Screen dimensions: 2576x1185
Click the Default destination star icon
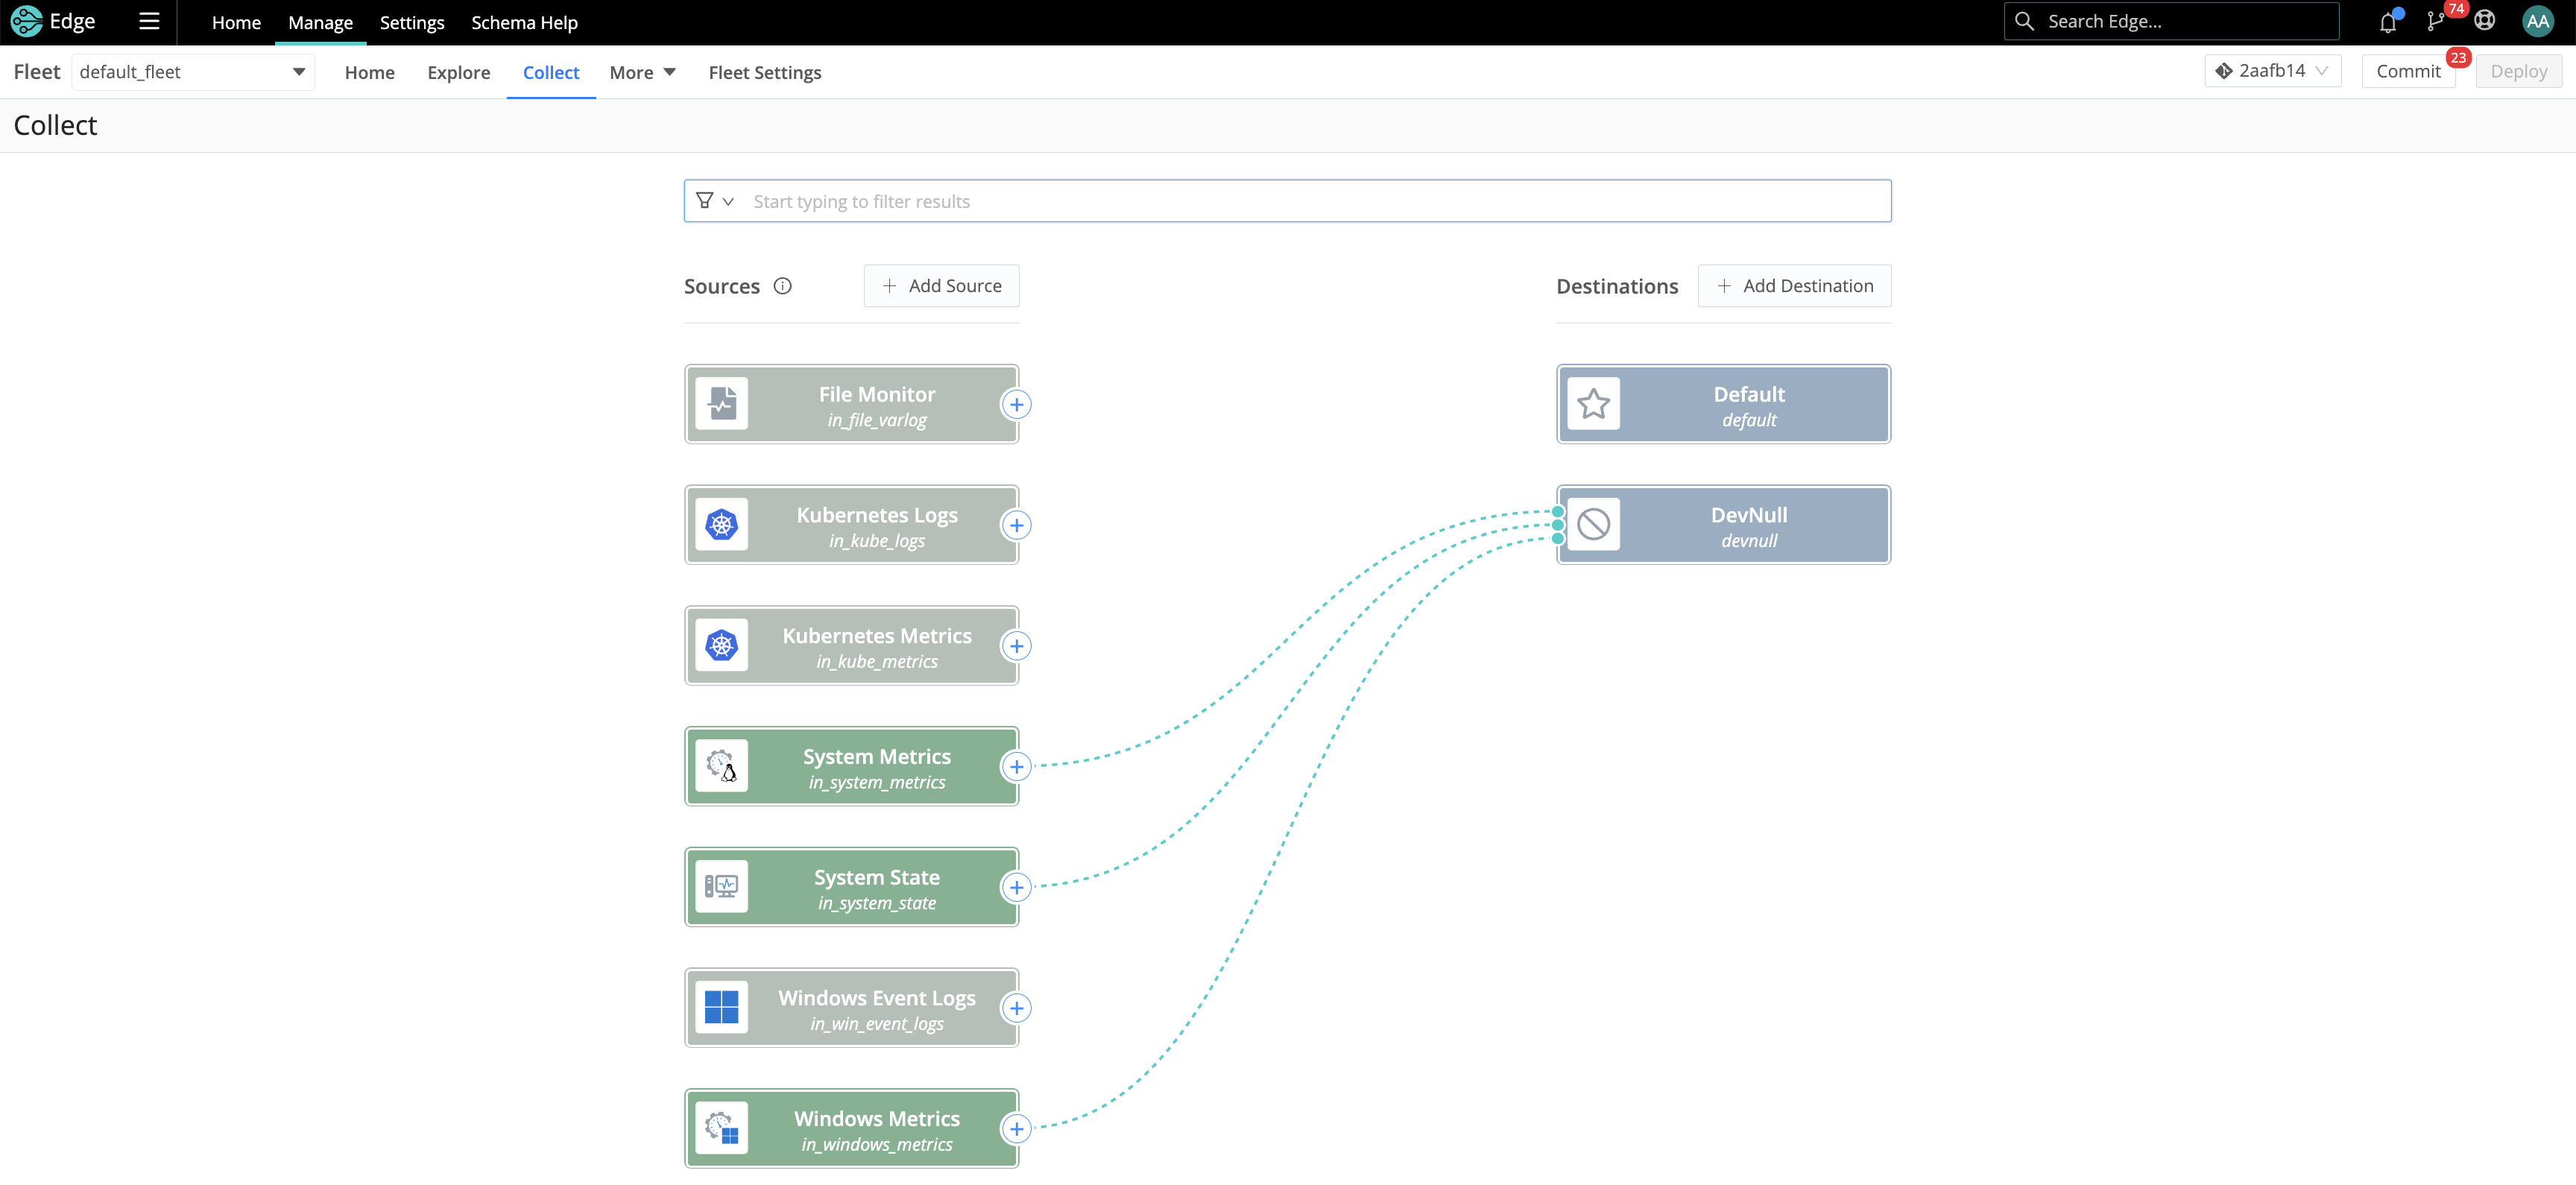click(x=1594, y=404)
